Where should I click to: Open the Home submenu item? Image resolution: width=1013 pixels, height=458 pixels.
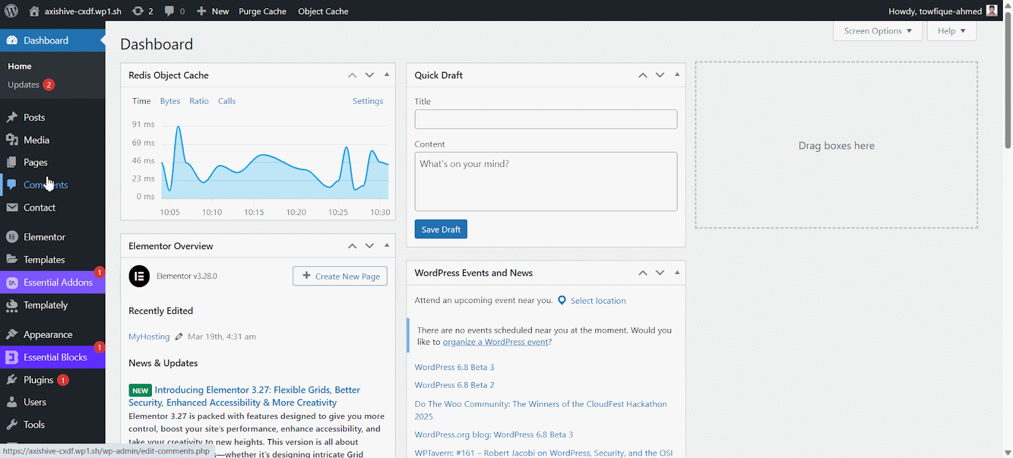point(20,66)
